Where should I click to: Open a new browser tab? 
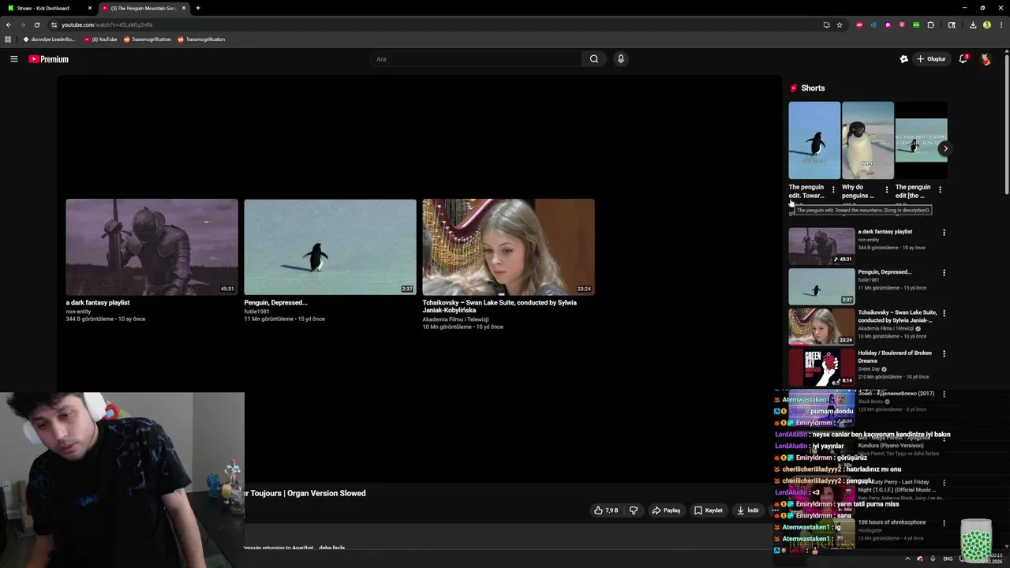coord(197,8)
